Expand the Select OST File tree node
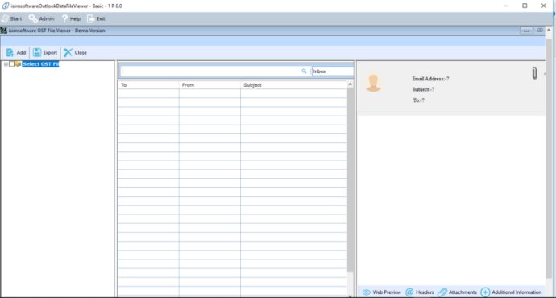 coord(6,64)
